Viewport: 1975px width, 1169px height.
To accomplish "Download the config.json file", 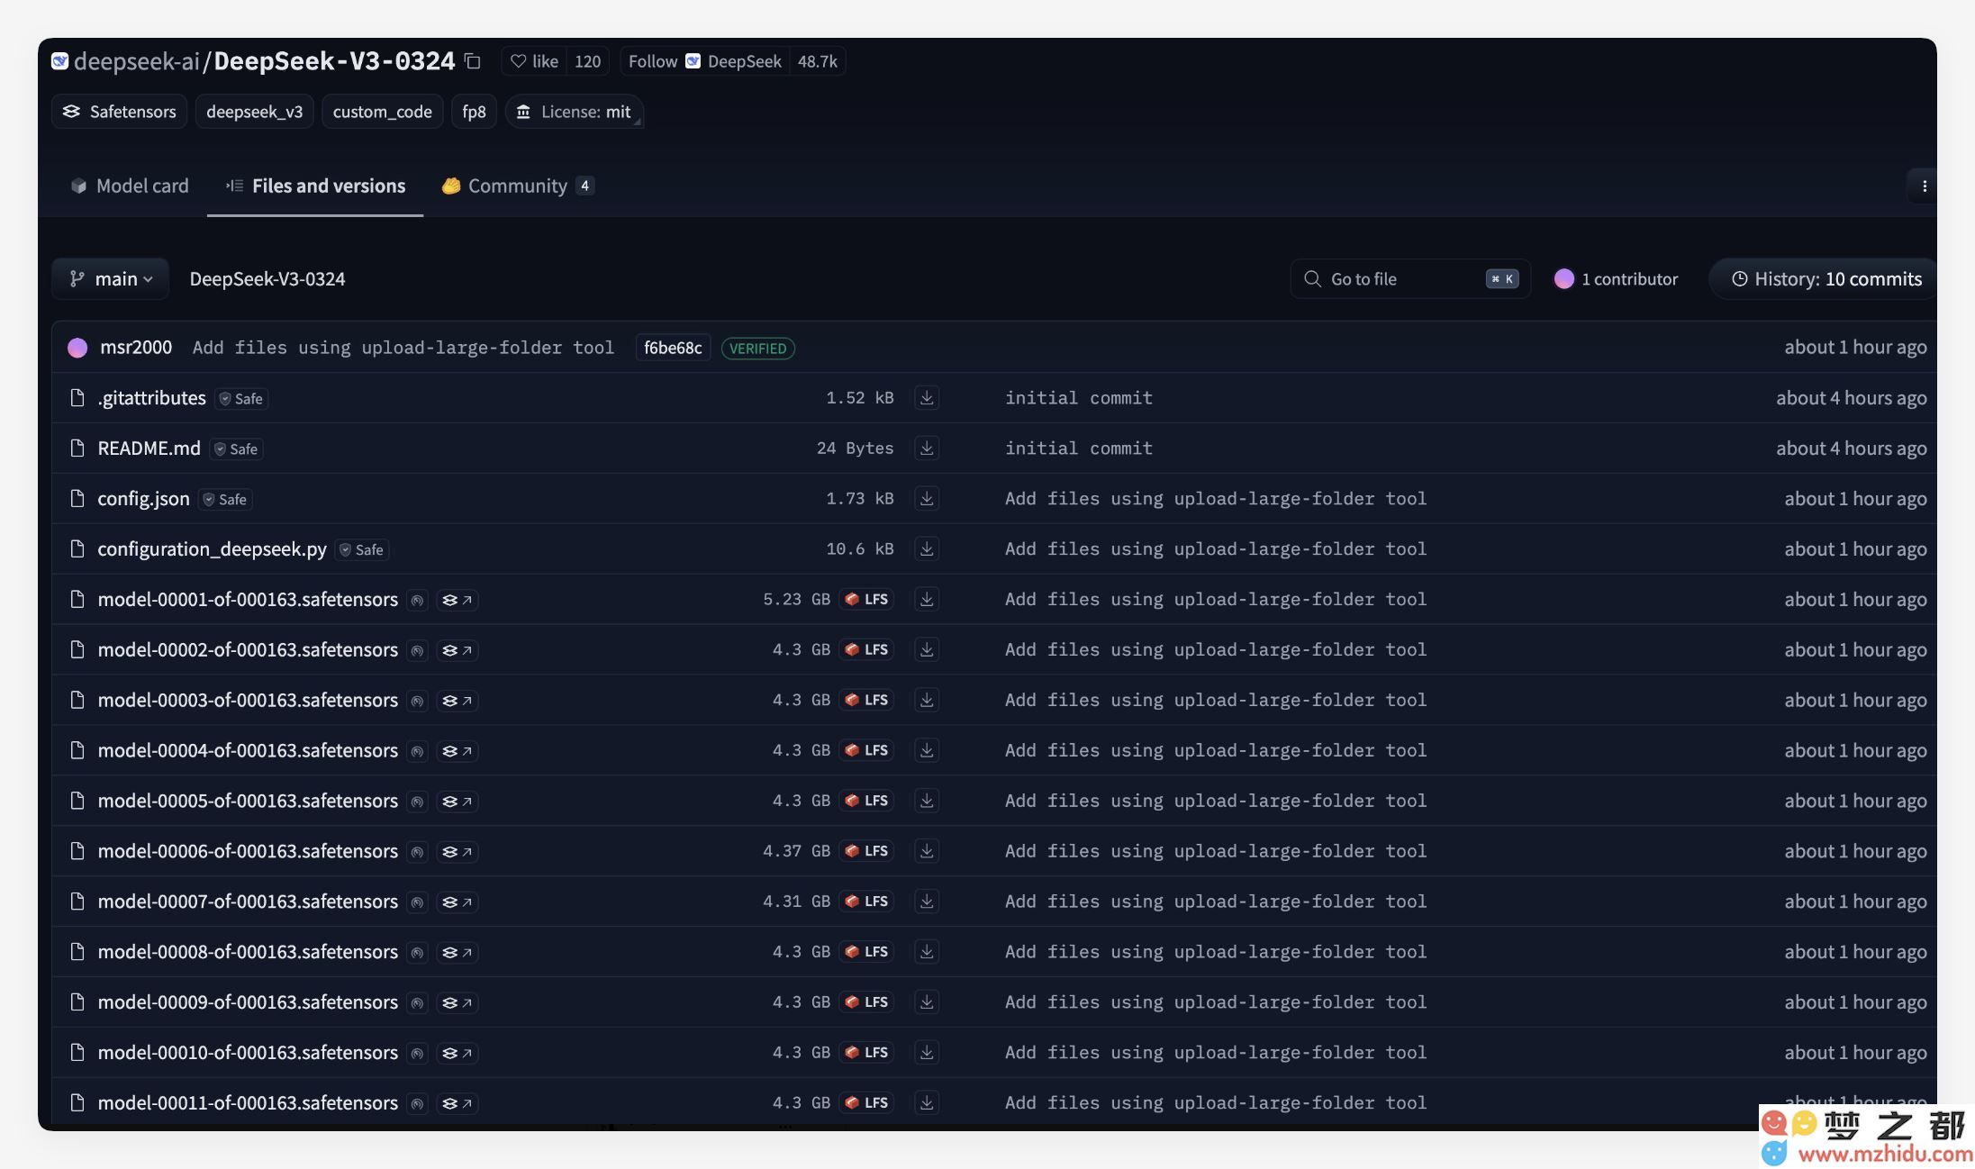I will coord(927,499).
